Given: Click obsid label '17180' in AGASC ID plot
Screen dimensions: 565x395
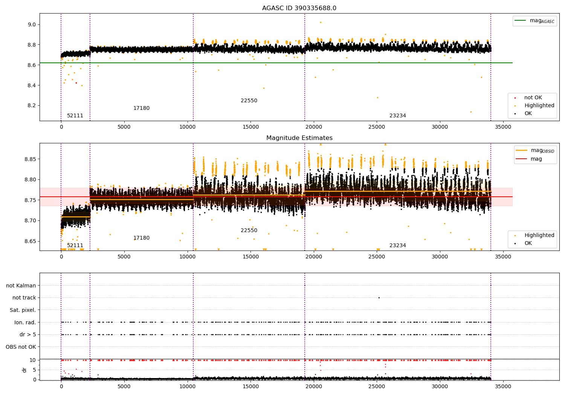Looking at the screenshot, I should 141,108.
